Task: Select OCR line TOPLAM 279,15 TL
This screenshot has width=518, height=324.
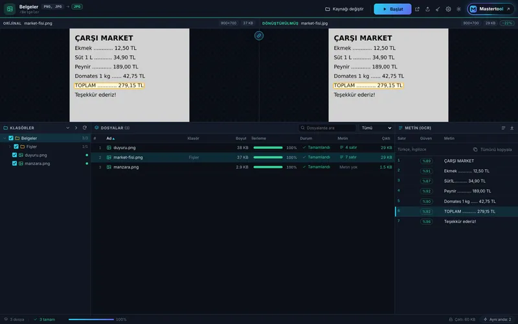Action: (456, 212)
